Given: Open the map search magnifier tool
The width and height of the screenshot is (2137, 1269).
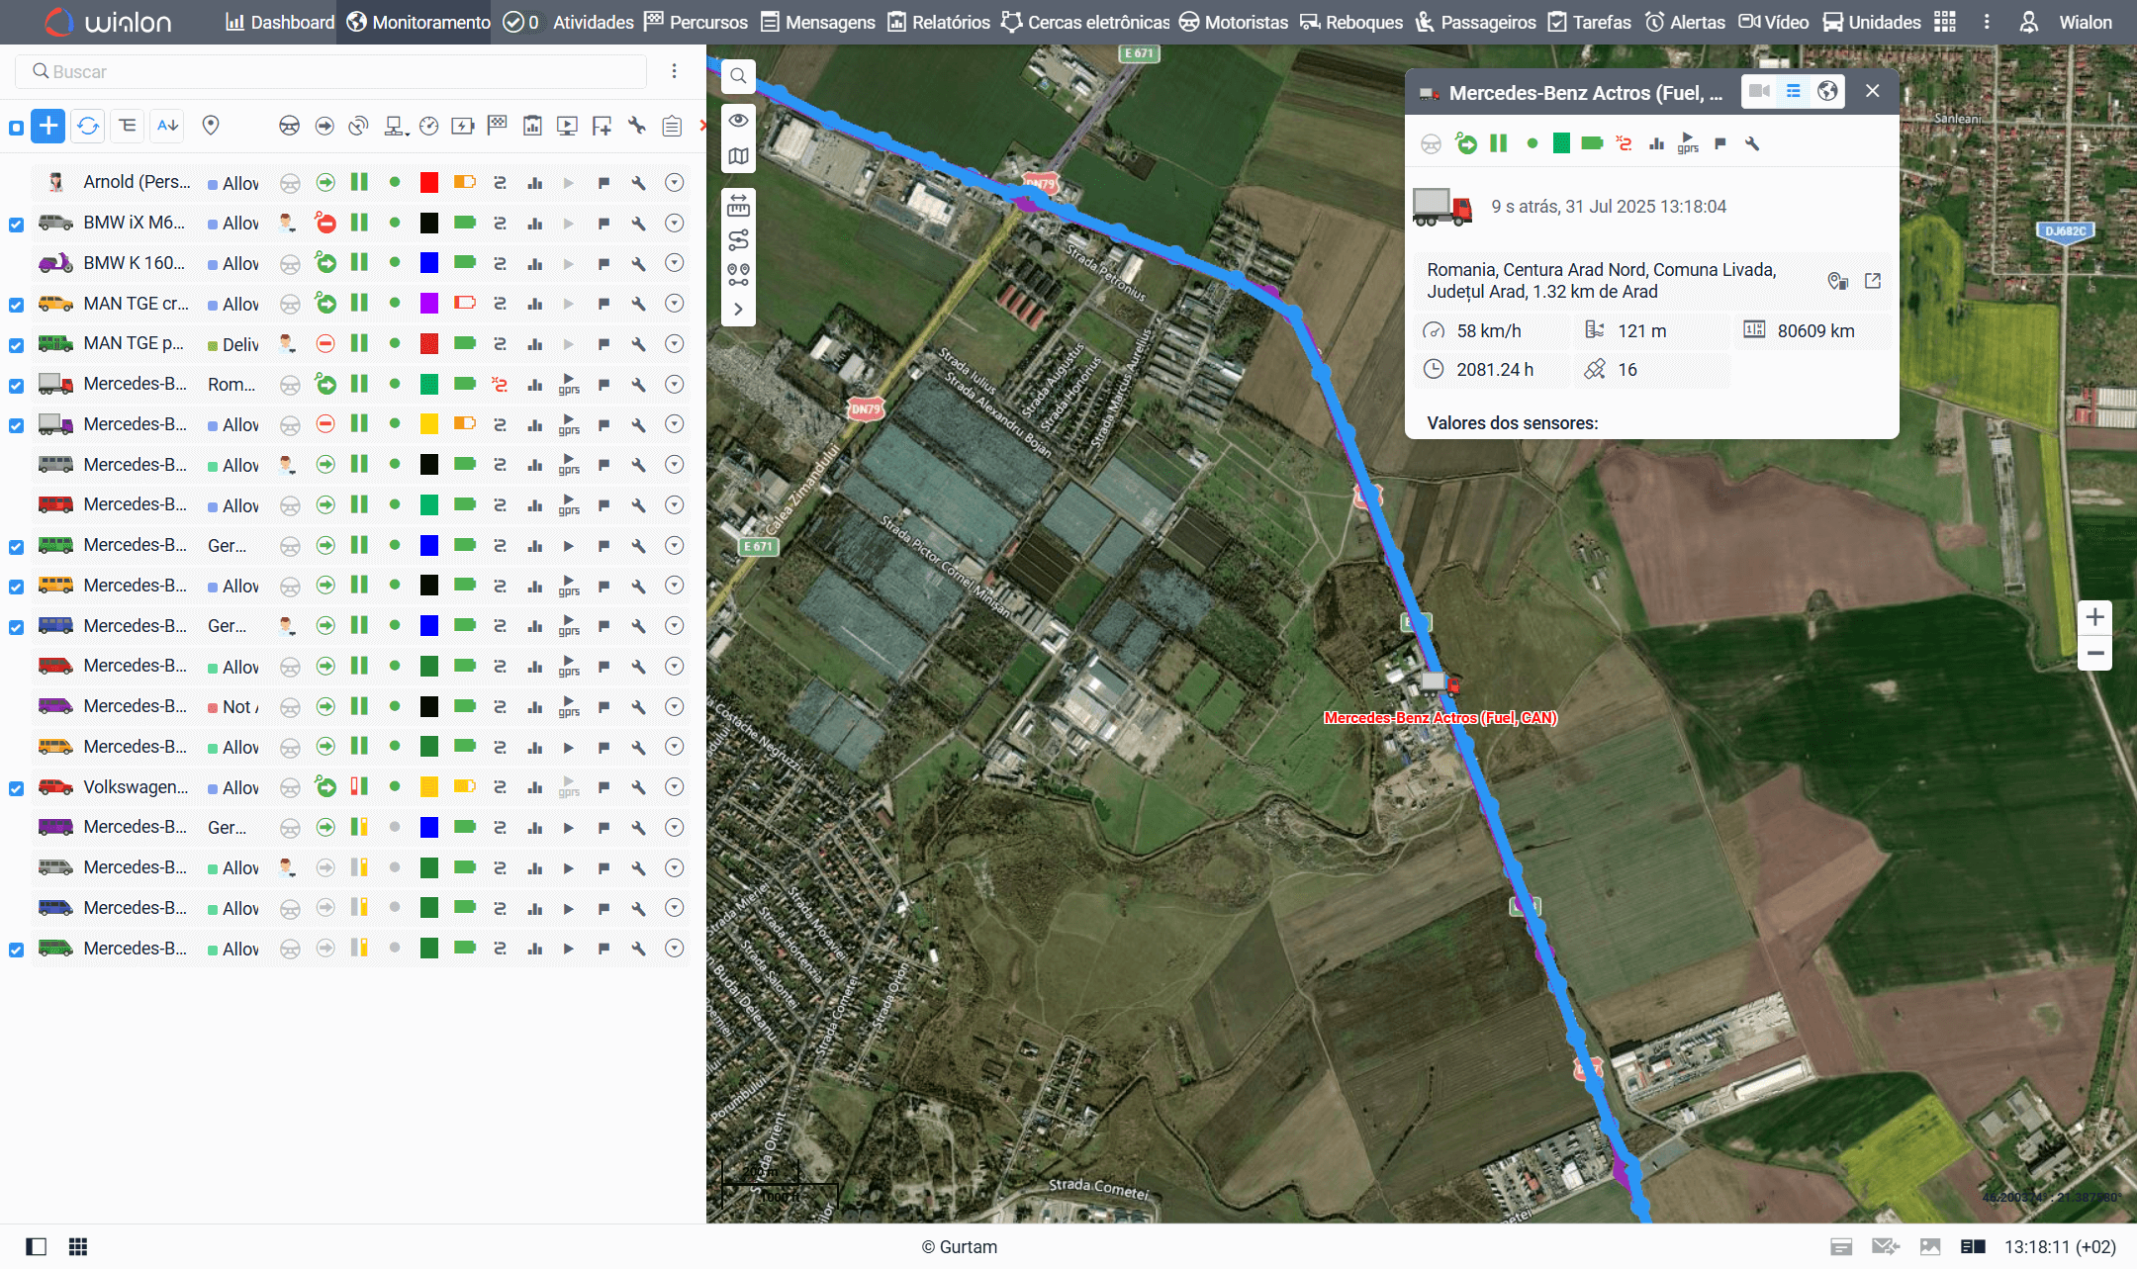Looking at the screenshot, I should coord(738,76).
